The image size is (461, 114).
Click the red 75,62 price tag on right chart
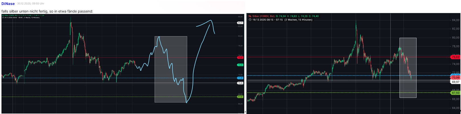[455, 57]
